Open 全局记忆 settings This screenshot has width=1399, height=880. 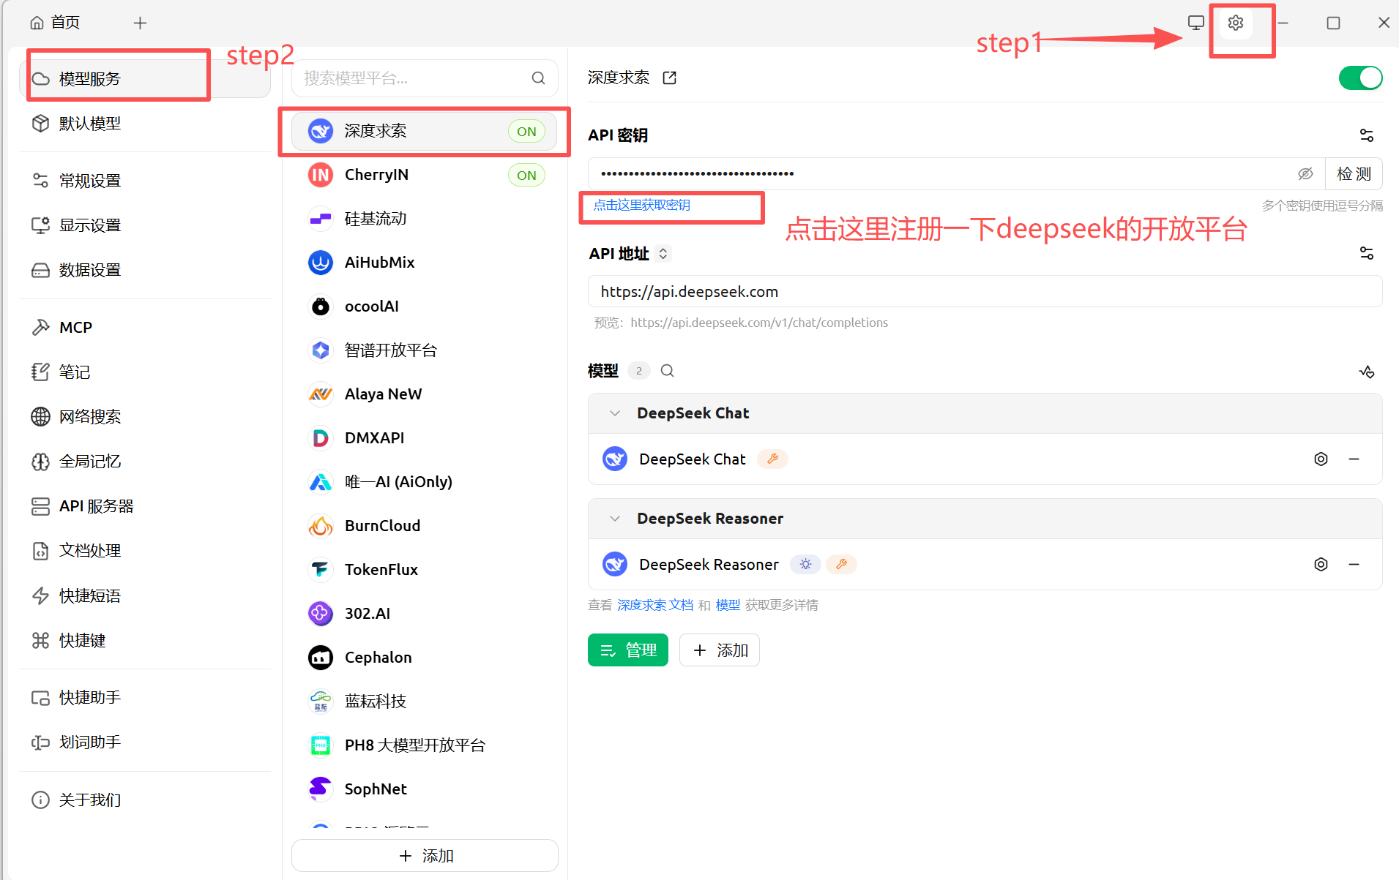[x=145, y=461]
